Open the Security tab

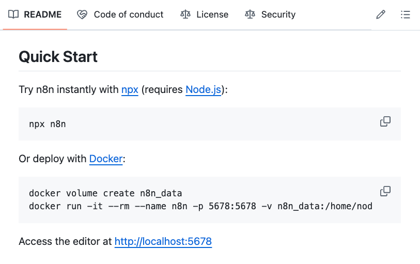(270, 14)
